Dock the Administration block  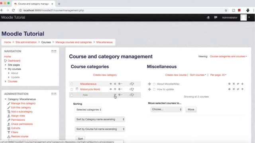point(55,94)
